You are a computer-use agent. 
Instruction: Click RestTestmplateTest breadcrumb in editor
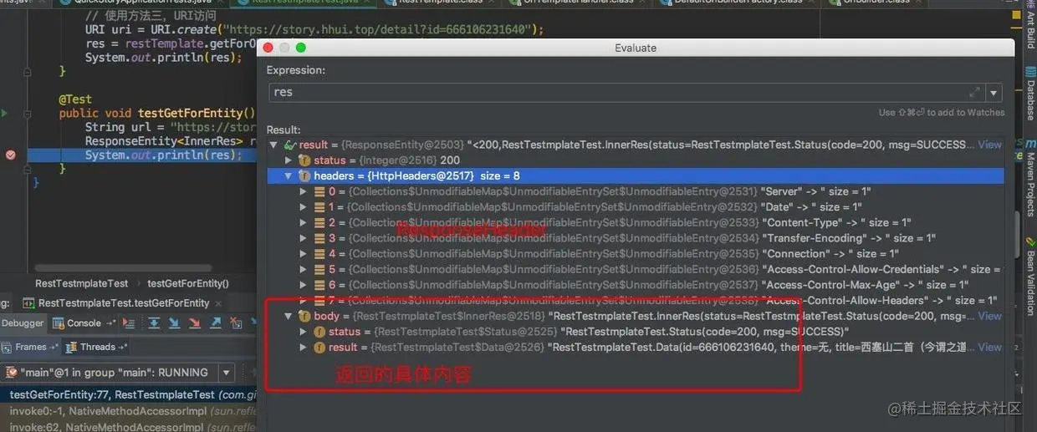pos(82,283)
